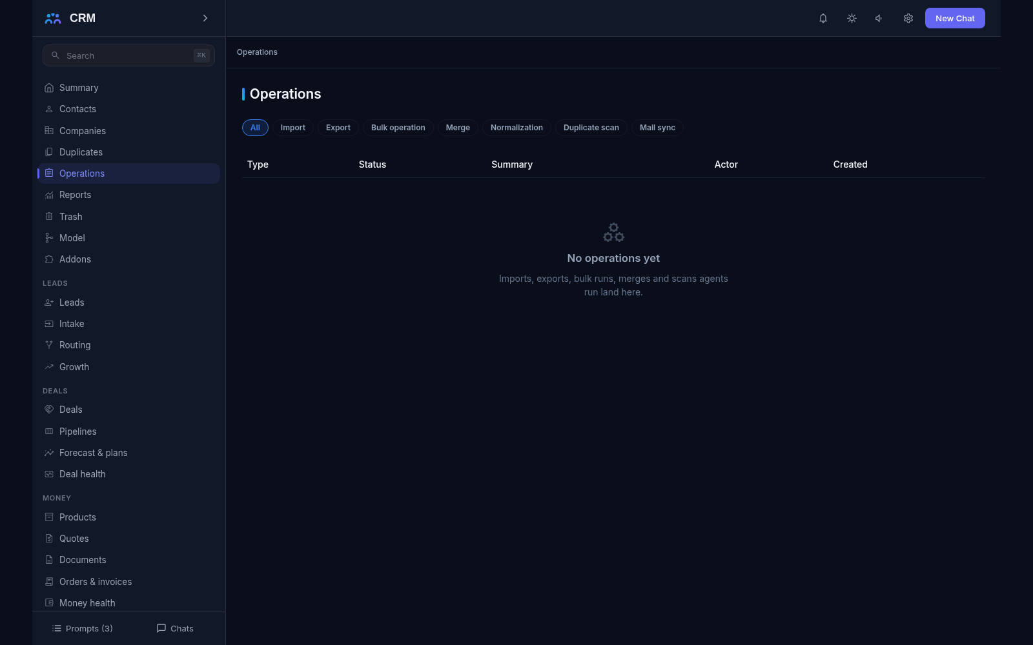Open settings gear icon

[x=908, y=18]
